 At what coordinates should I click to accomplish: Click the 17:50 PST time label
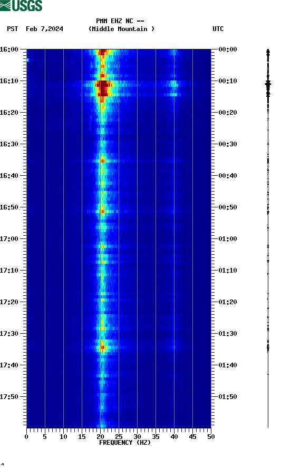point(9,396)
